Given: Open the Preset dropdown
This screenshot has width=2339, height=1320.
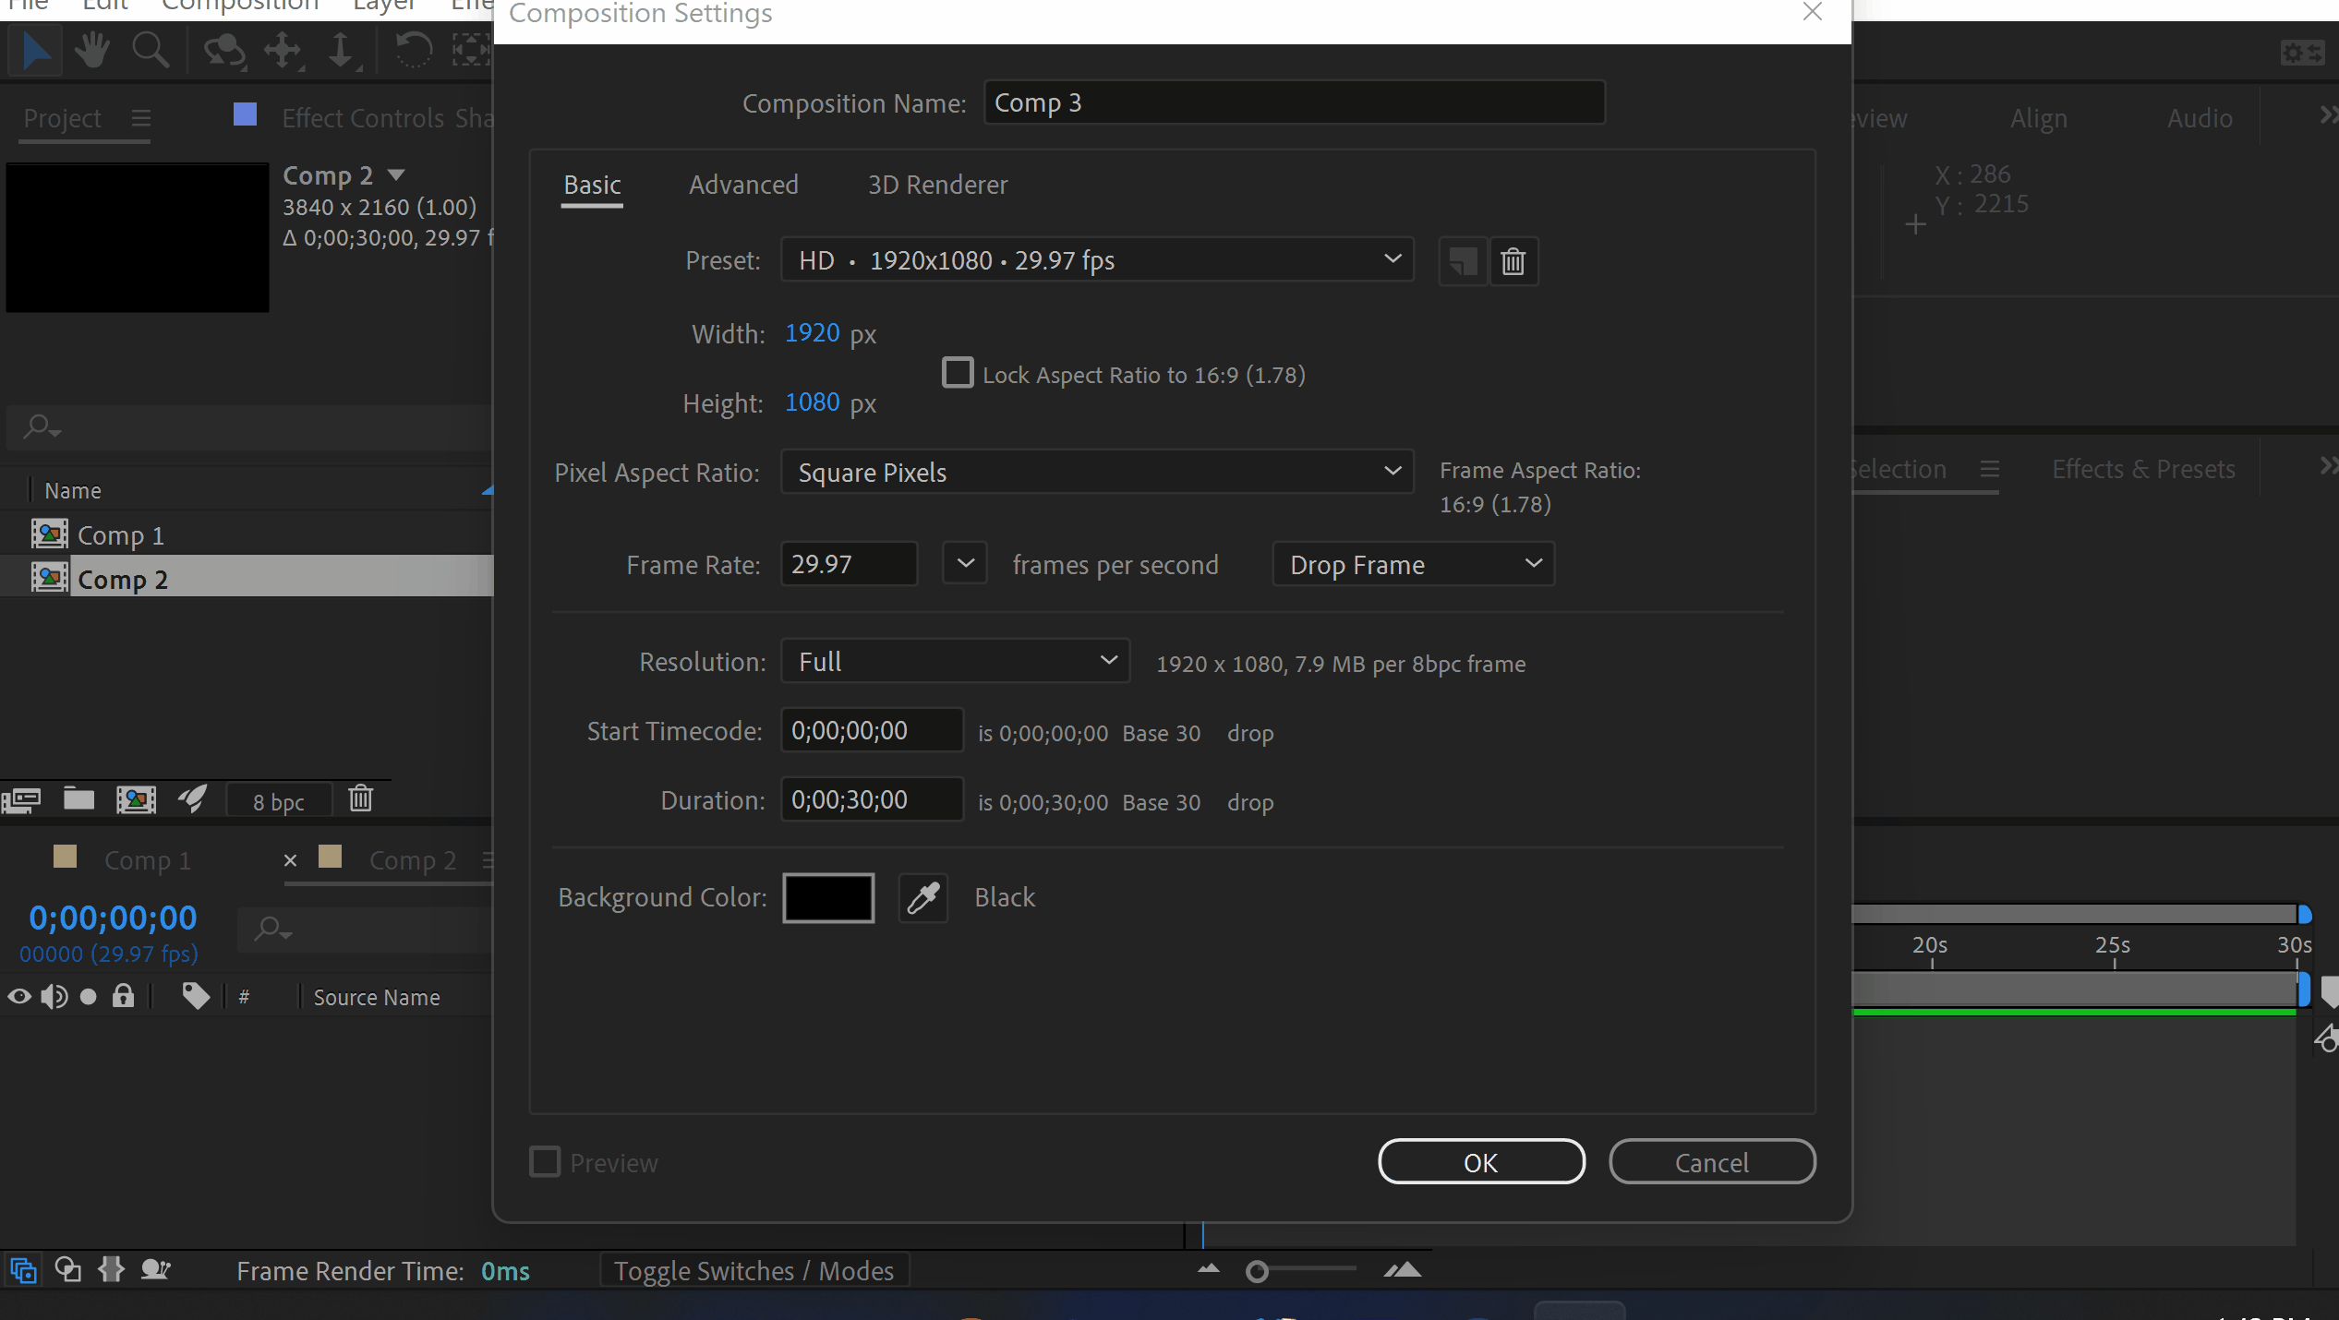Looking at the screenshot, I should pyautogui.click(x=1096, y=260).
